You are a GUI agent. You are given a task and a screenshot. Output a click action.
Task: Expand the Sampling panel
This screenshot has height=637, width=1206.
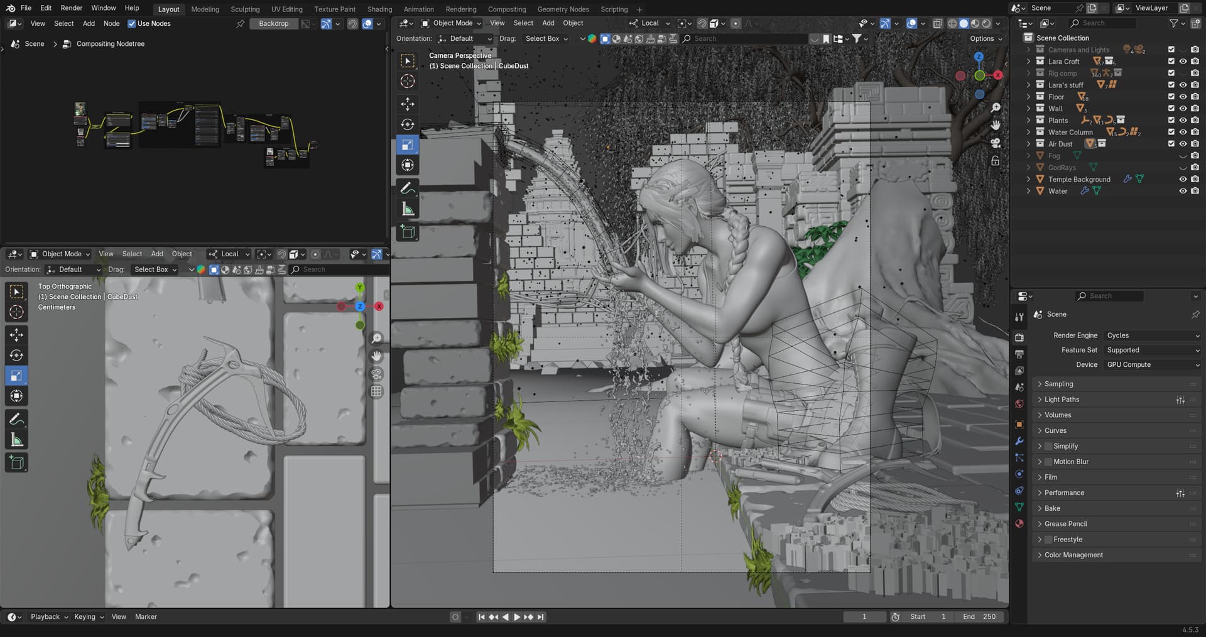coord(1058,384)
